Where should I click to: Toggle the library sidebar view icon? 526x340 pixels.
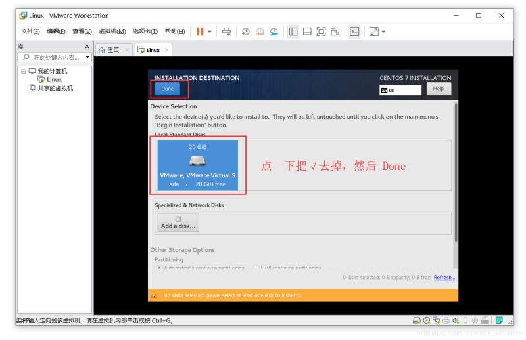coord(293,32)
